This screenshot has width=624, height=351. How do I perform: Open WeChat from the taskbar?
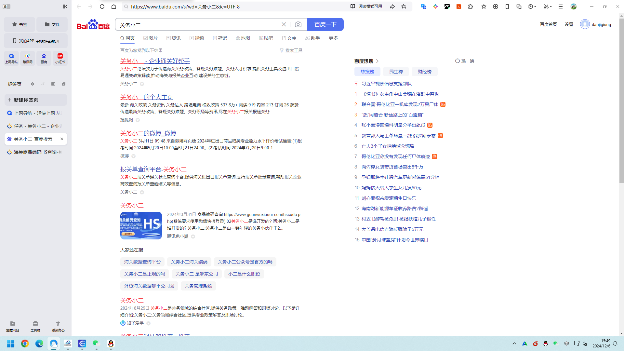click(x=96, y=344)
